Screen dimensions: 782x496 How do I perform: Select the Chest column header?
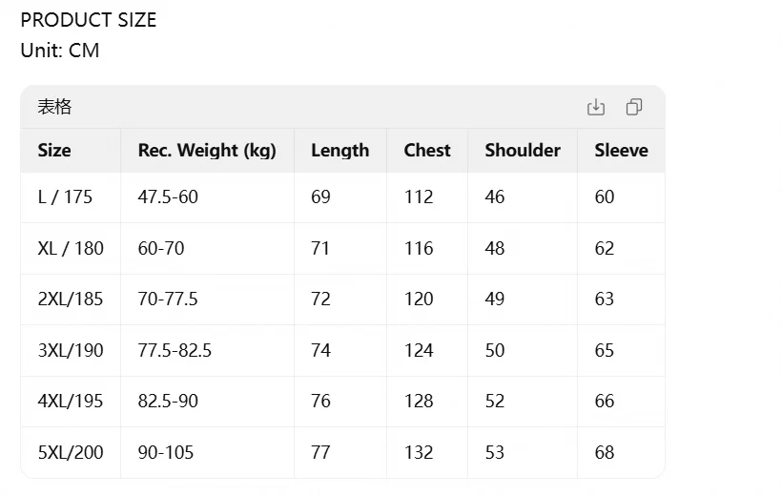427,150
